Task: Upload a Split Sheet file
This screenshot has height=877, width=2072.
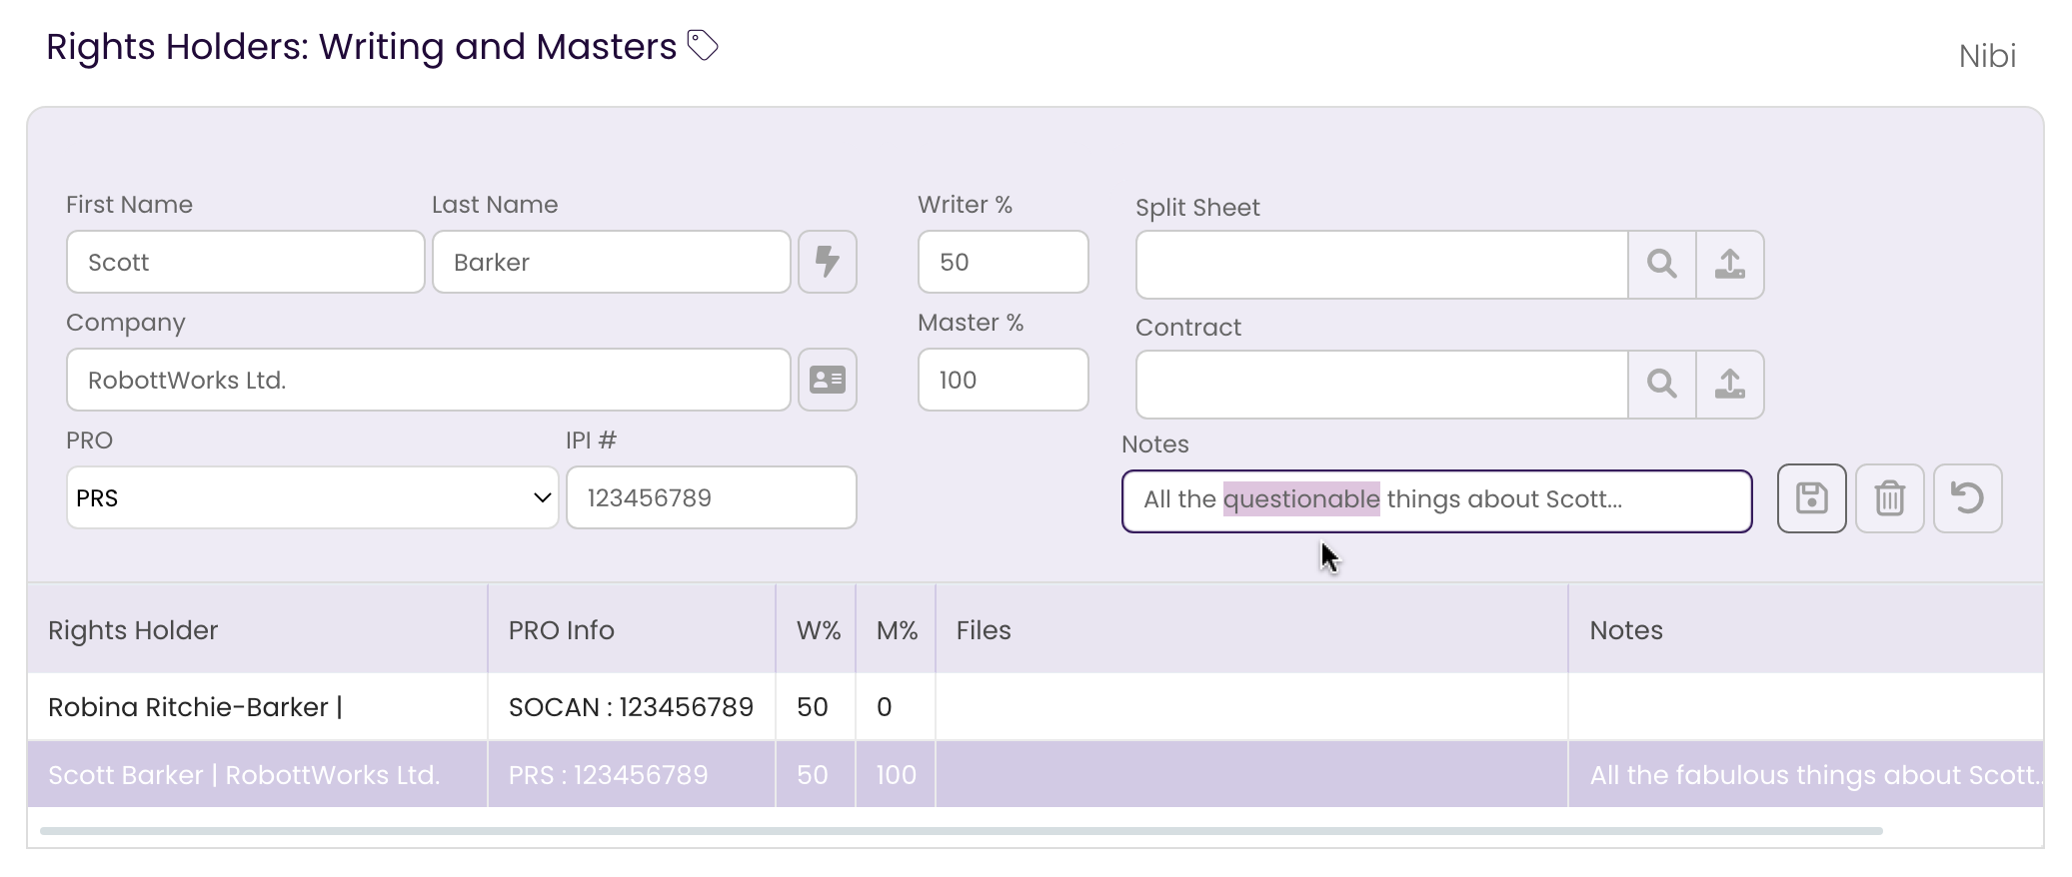Action: [1730, 265]
